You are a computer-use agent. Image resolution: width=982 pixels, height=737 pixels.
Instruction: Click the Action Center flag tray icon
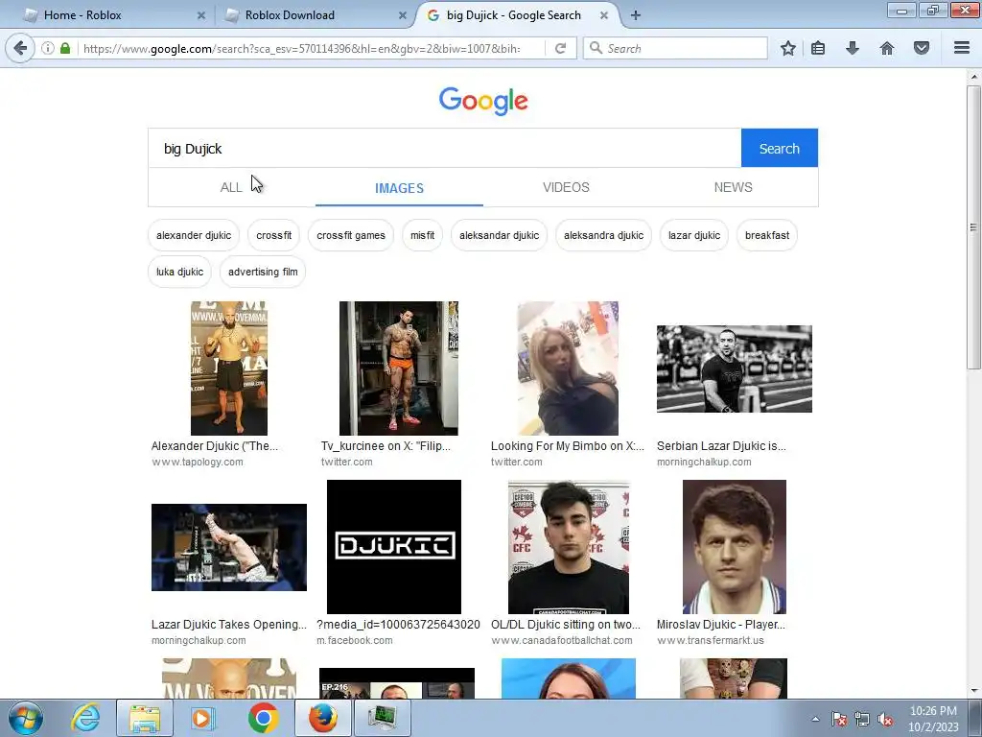(x=838, y=720)
